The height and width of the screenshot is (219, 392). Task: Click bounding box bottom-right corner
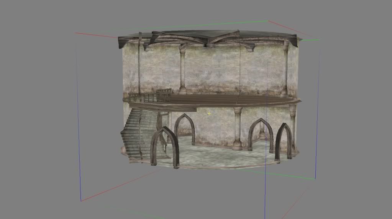click(x=315, y=179)
